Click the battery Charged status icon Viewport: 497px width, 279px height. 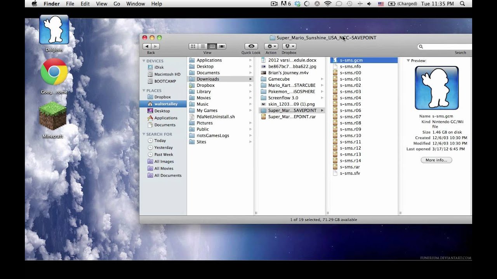tap(402, 3)
